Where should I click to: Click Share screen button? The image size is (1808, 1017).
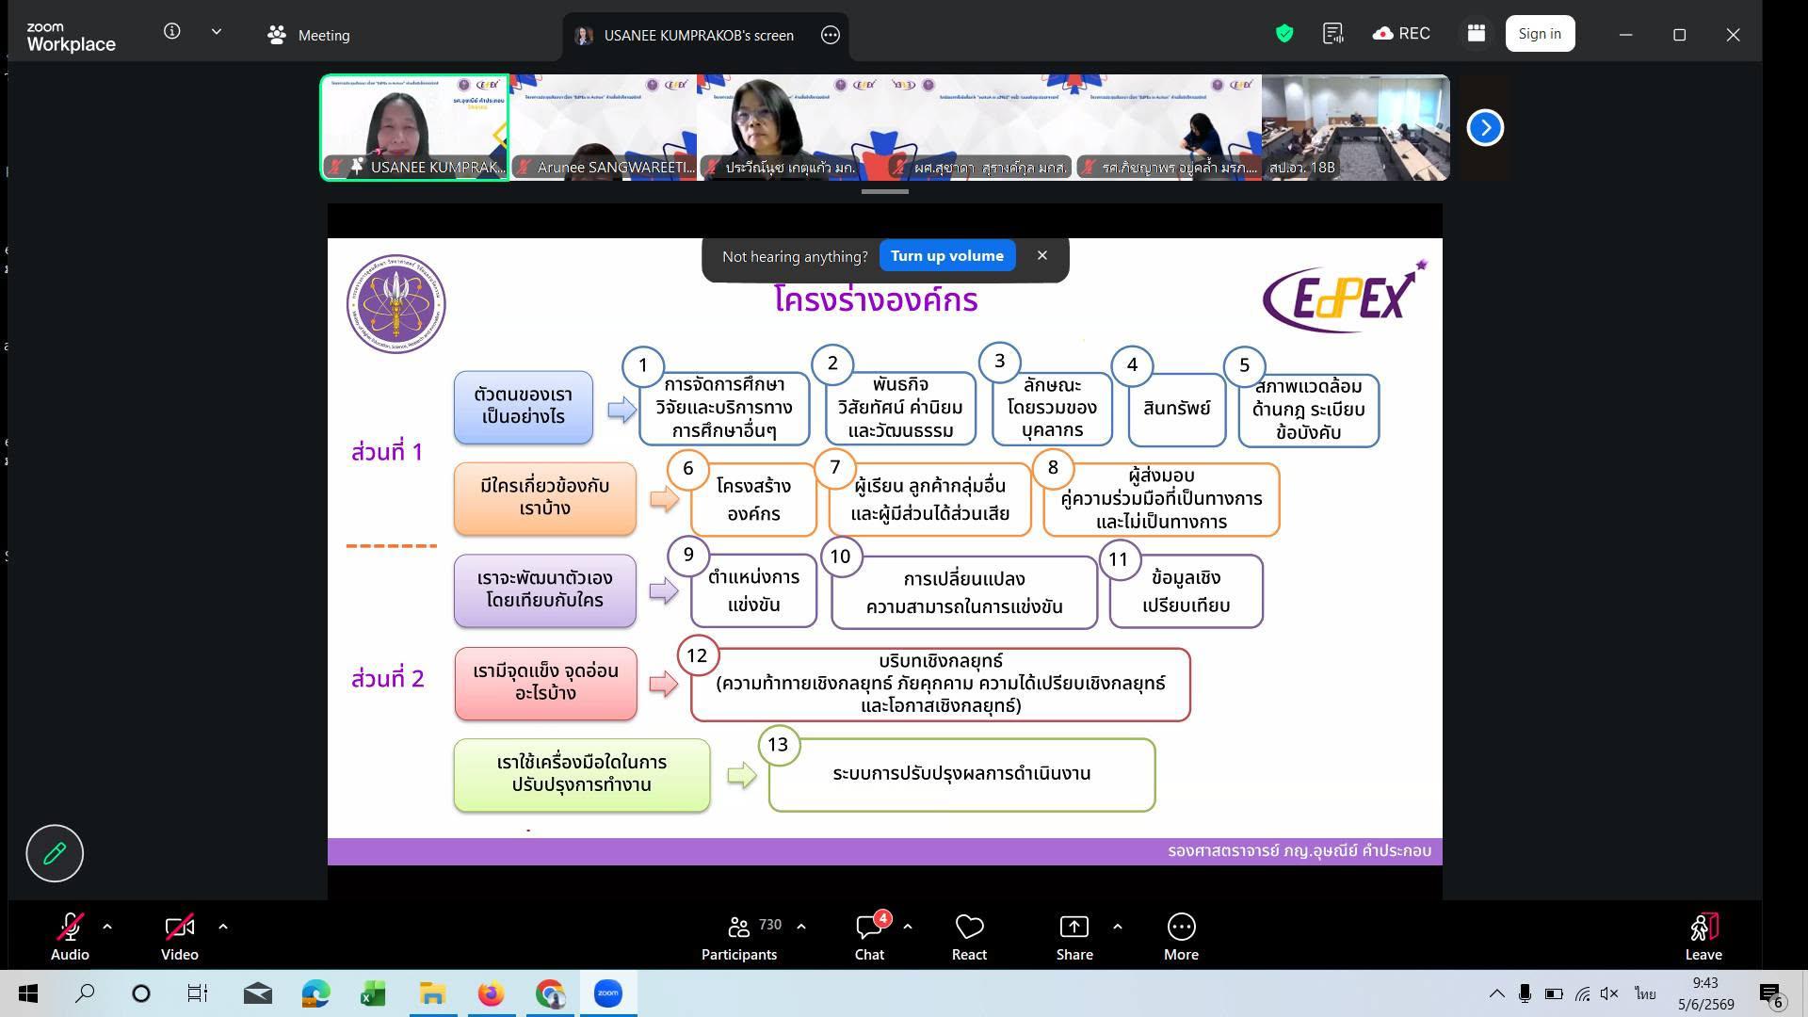pos(1074,937)
